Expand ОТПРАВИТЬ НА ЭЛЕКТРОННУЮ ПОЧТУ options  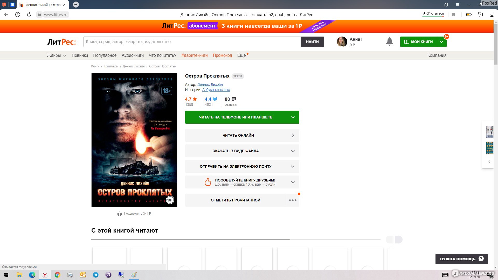pos(242,166)
